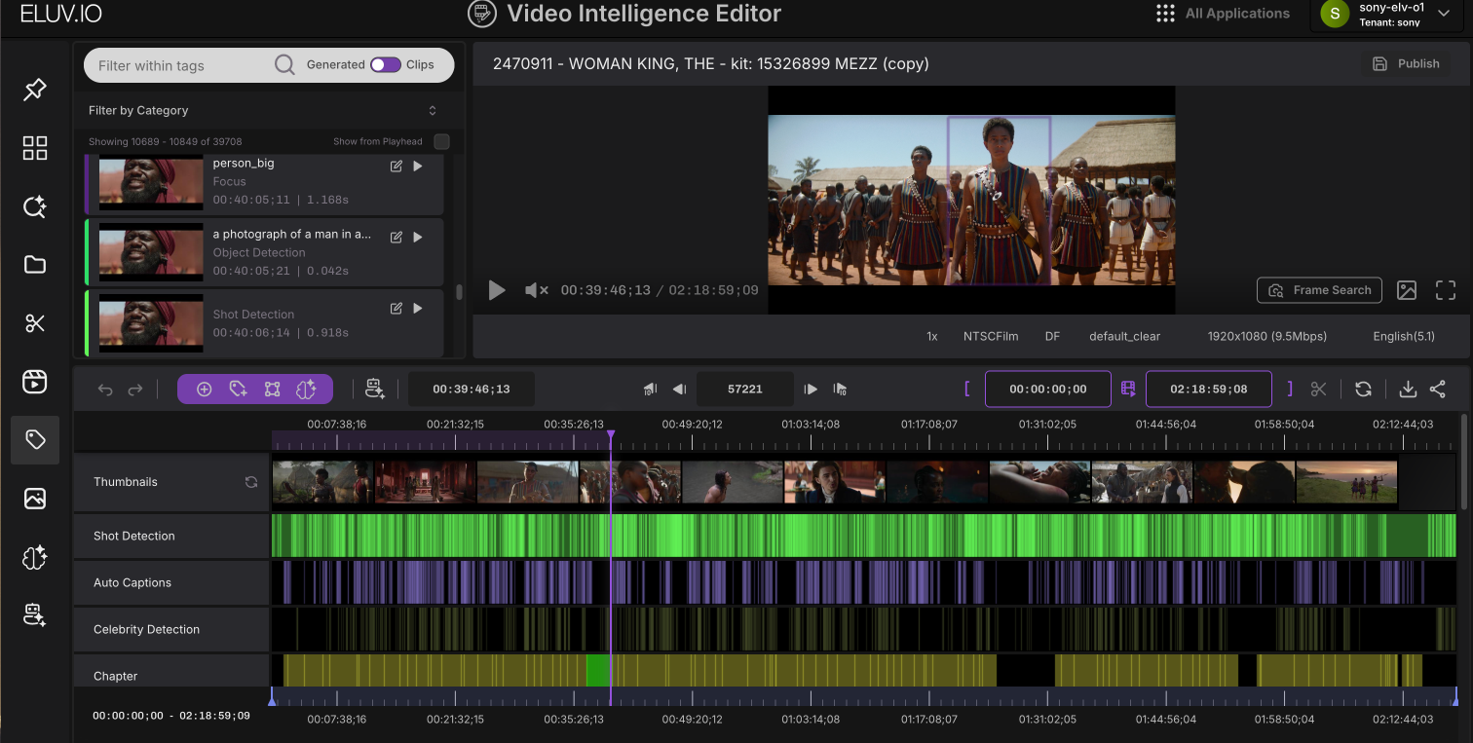This screenshot has height=743, width=1473.
Task: Click the frame number field showing 57221
Action: [x=745, y=390]
